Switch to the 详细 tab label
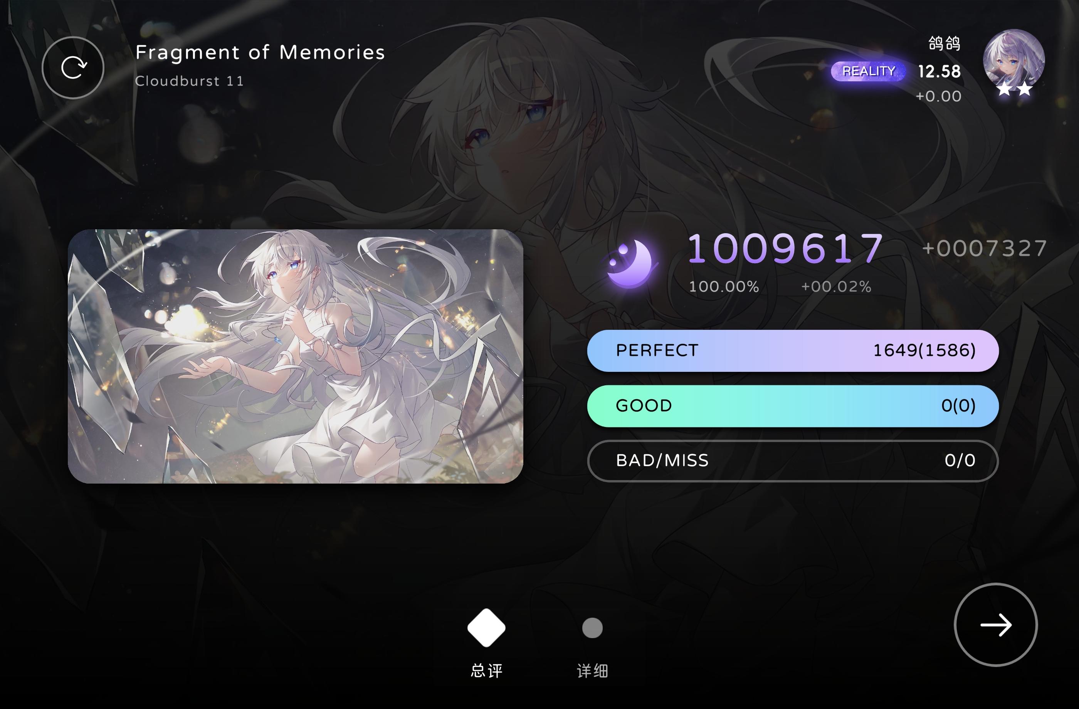This screenshot has width=1079, height=709. 592,670
